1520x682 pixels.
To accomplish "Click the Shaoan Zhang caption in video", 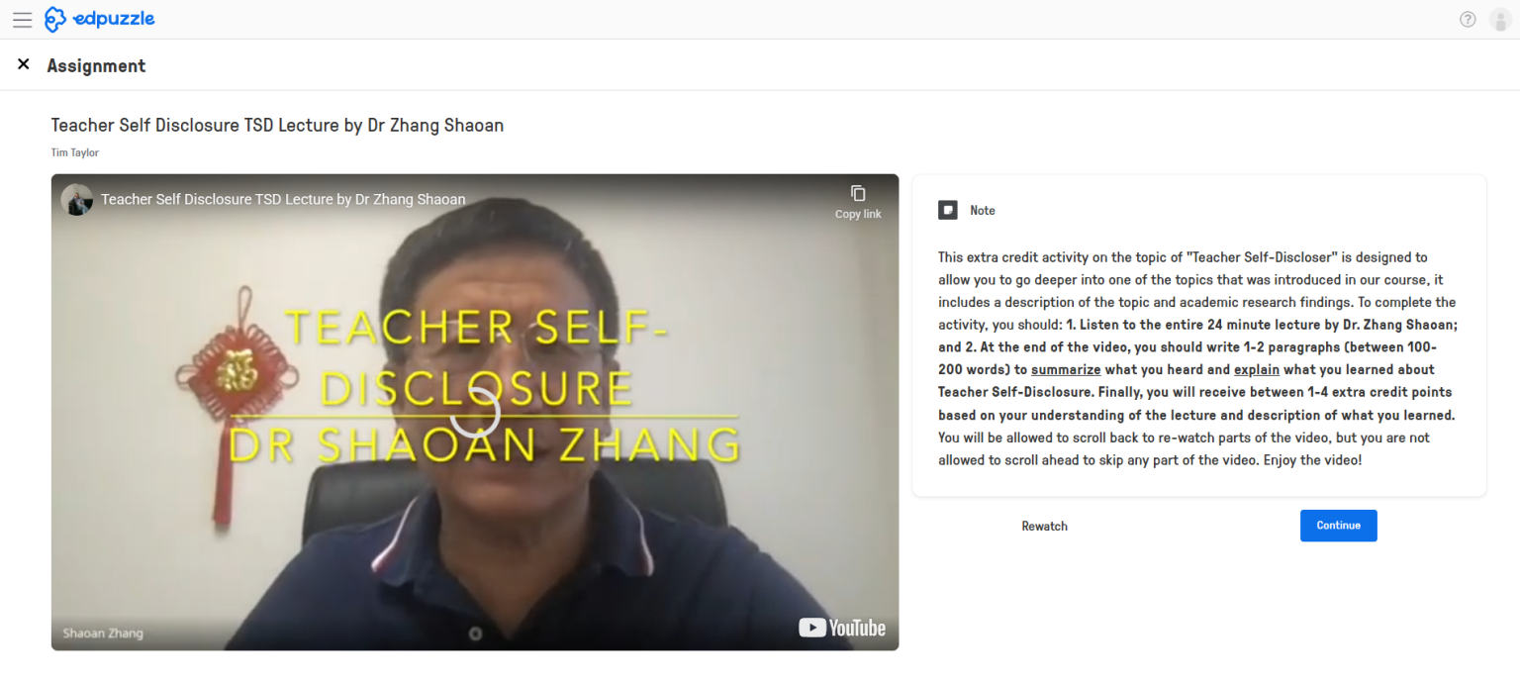I will click(x=103, y=633).
